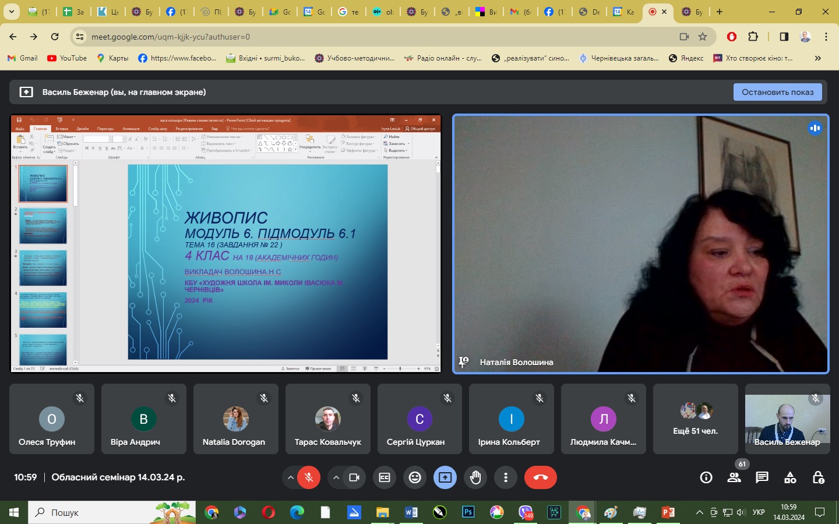Viewport: 839px width, 524px height.
Task: Unmute the microphone in the Meet toolbar
Action: pos(309,477)
